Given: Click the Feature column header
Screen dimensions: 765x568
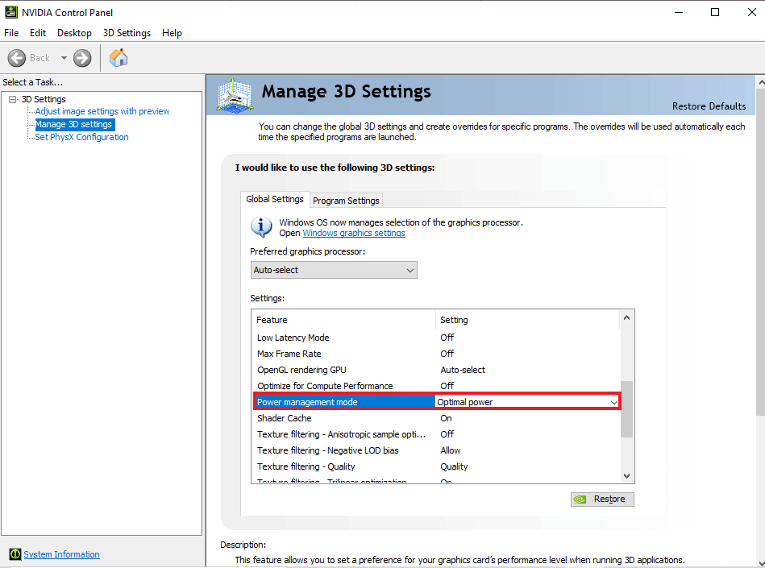Looking at the screenshot, I should click(x=344, y=320).
